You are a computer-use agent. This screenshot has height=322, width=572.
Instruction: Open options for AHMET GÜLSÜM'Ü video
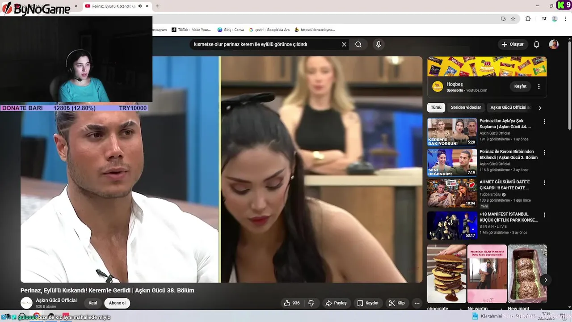pyautogui.click(x=544, y=183)
